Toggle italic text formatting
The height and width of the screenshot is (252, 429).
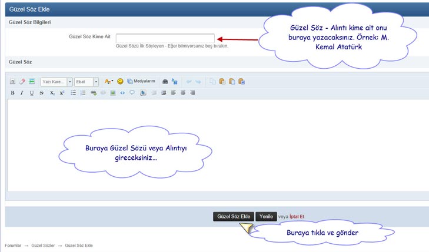tap(22, 93)
